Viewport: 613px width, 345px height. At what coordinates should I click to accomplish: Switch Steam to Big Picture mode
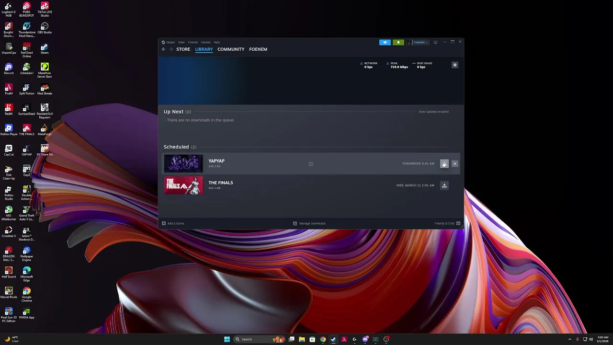[x=435, y=42]
